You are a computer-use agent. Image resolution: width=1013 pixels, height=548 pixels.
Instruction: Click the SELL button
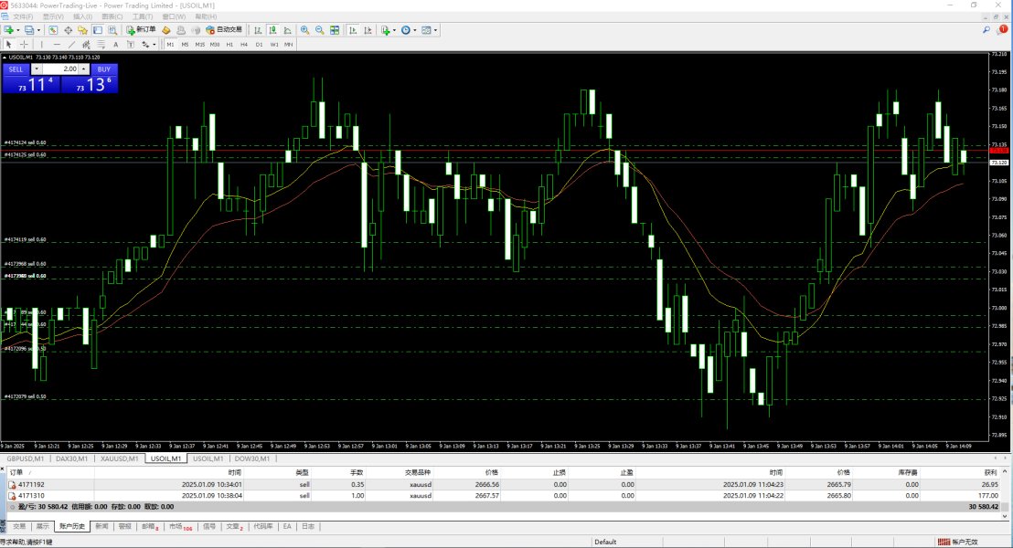16,69
